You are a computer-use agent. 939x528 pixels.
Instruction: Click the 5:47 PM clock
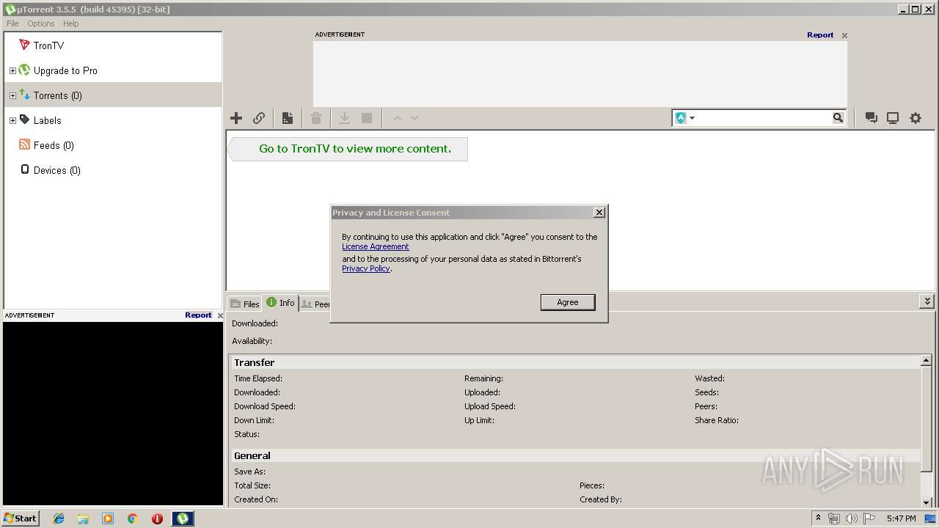tap(901, 518)
